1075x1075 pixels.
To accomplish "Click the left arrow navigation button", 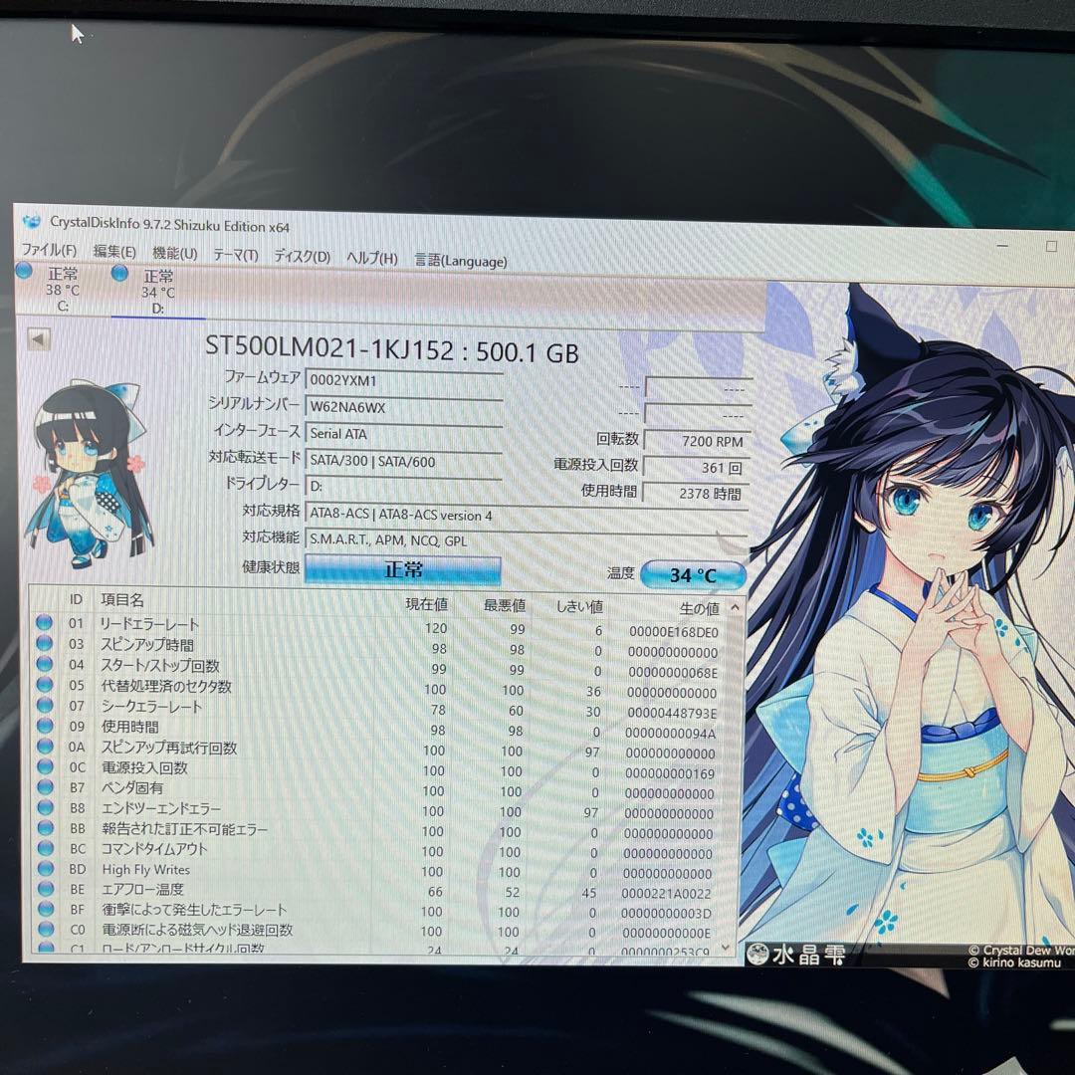I will [37, 338].
